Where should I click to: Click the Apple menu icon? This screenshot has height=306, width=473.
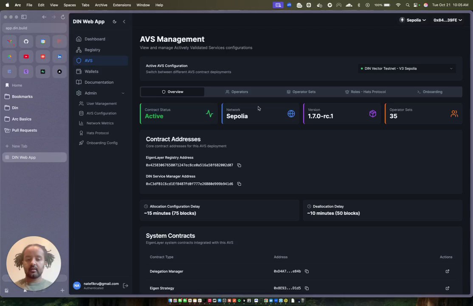(x=7, y=5)
